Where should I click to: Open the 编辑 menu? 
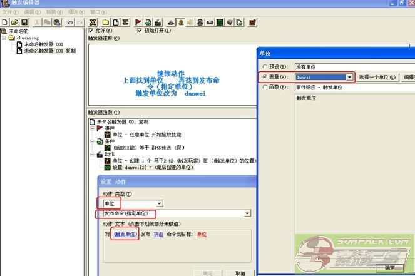point(25,12)
